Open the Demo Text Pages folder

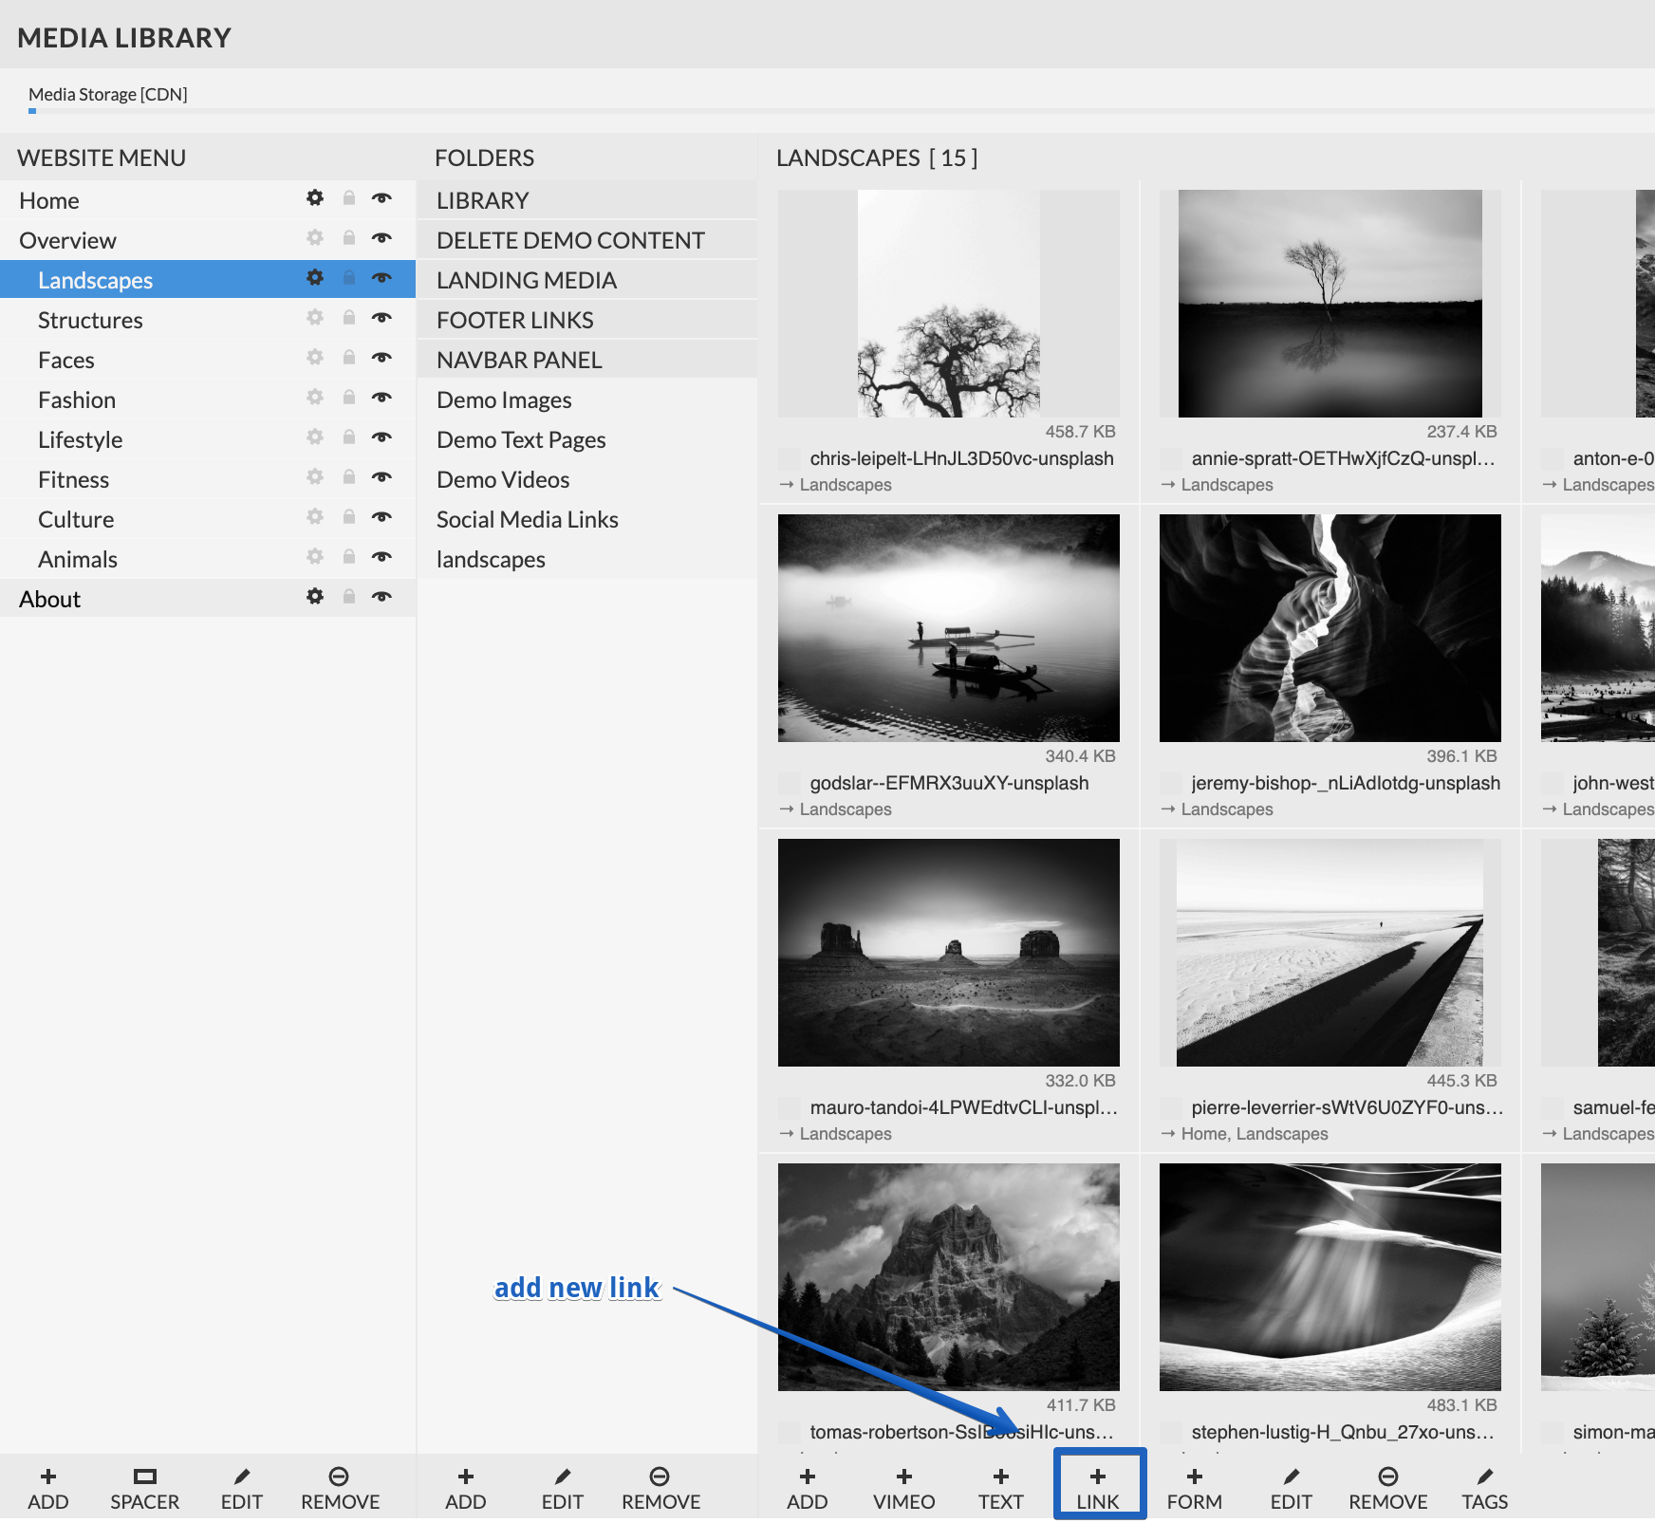coord(587,439)
